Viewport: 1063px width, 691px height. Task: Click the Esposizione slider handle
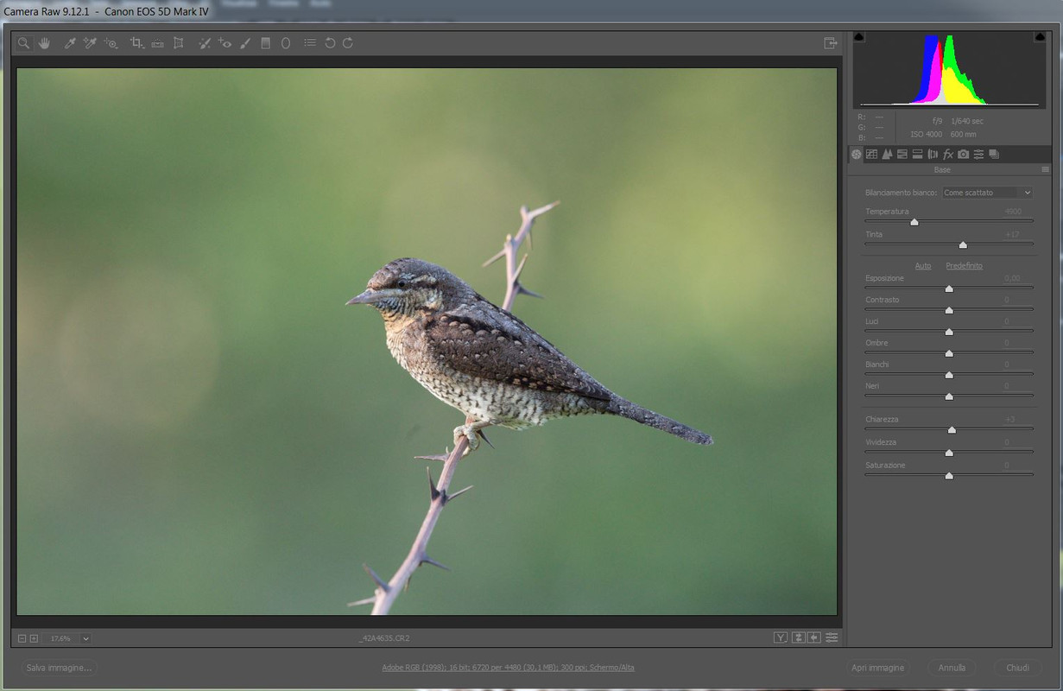click(x=949, y=288)
